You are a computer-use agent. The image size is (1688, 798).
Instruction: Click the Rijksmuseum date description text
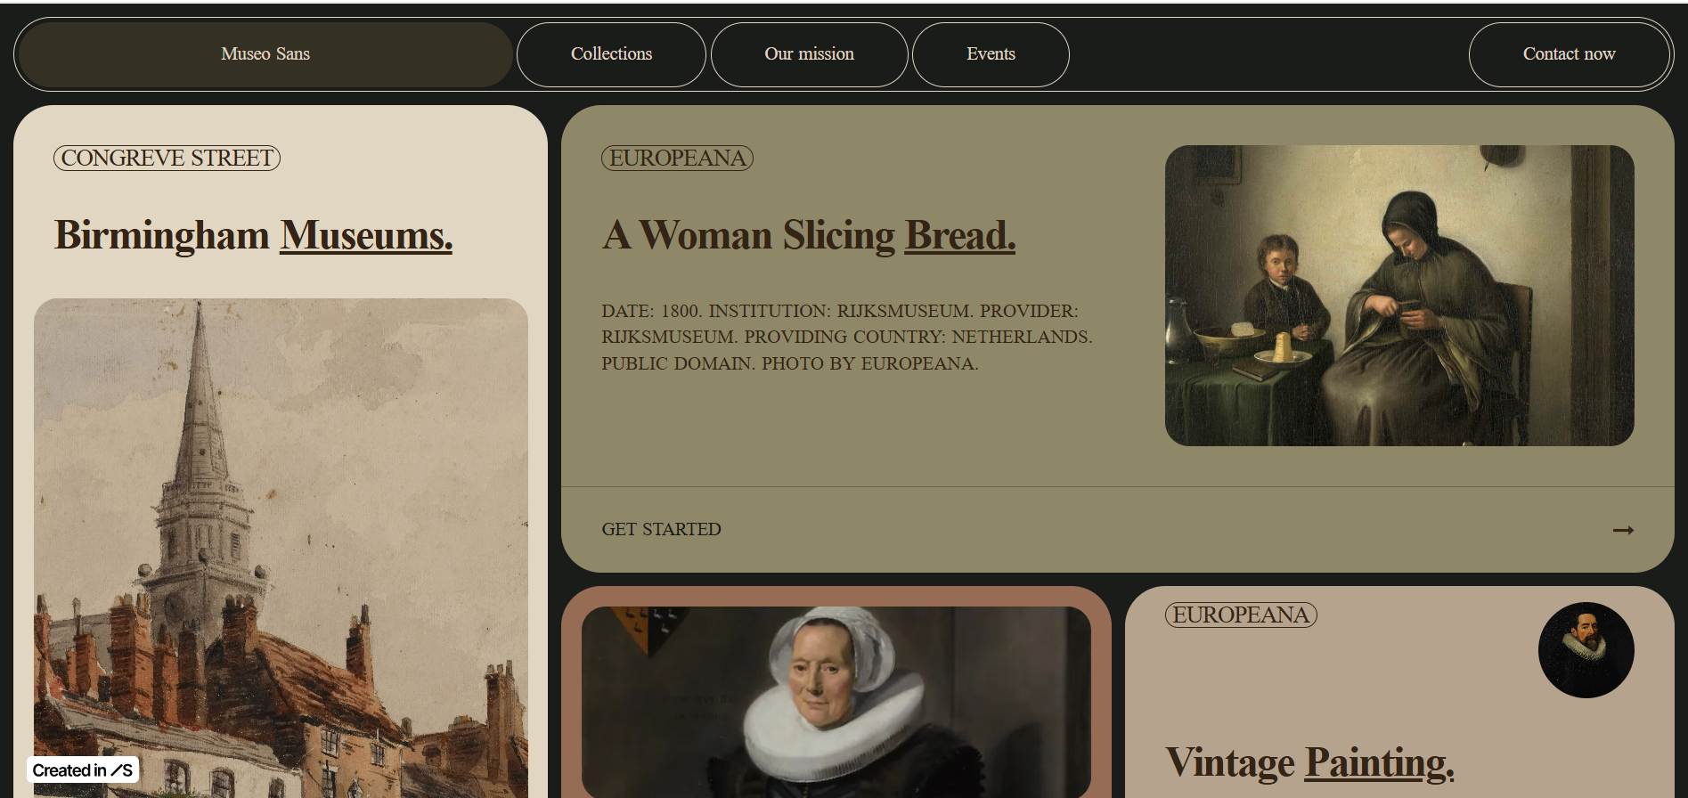point(846,337)
